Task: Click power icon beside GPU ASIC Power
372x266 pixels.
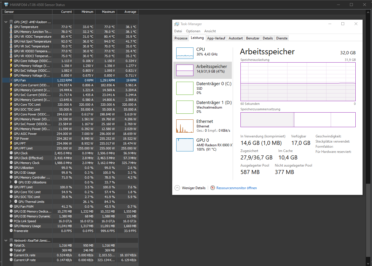Action: [11, 134]
